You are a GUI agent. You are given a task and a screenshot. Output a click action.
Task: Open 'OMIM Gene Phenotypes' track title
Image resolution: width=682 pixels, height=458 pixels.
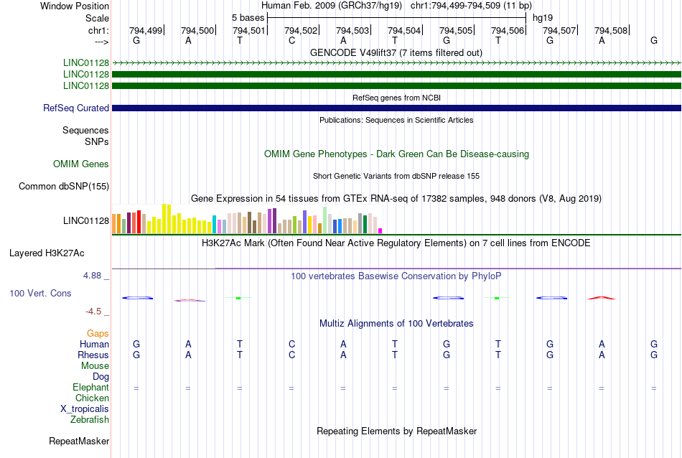click(x=396, y=154)
